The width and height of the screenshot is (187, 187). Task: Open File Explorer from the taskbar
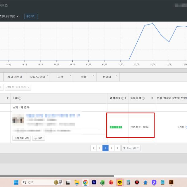click(77, 182)
